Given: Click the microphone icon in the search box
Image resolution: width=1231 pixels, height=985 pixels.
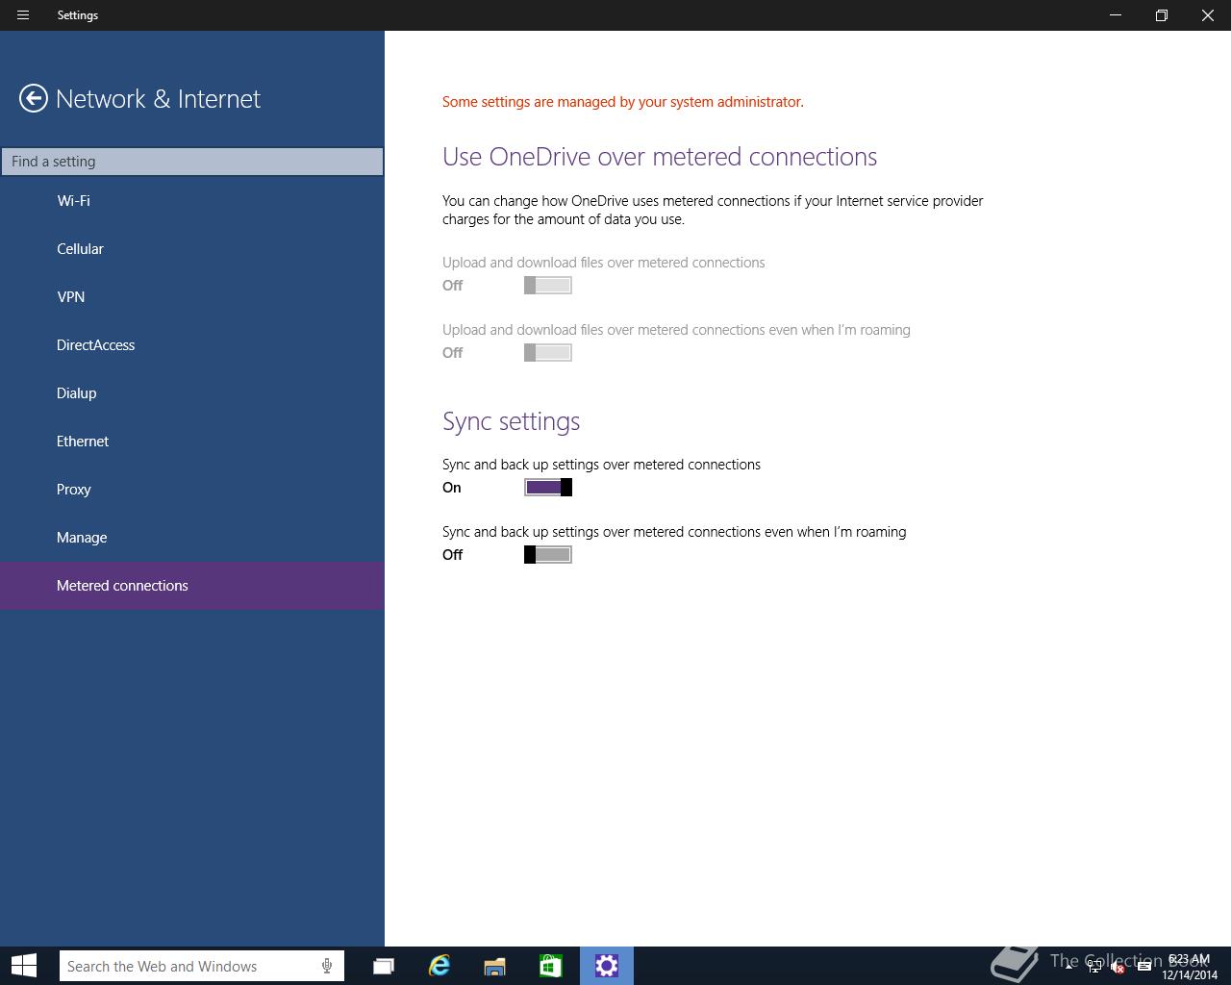Looking at the screenshot, I should (327, 966).
